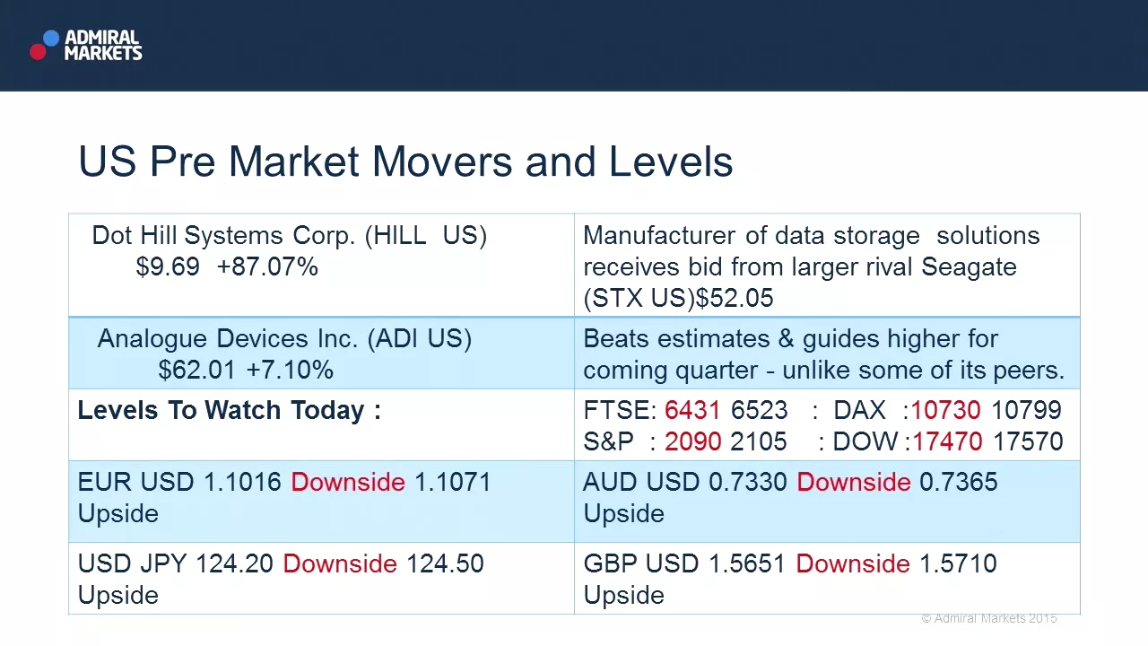Viewport: 1148px width, 646px height.
Task: Click the Admiral Markets logo text
Action: (103, 45)
